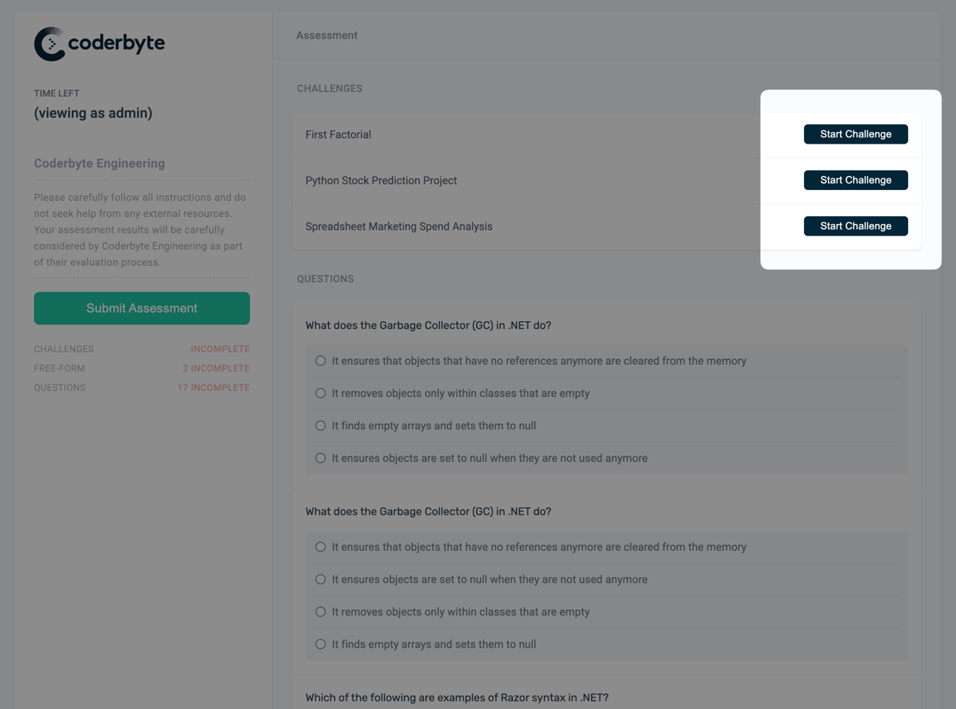Click the Coderbyte logo
The image size is (956, 709).
click(100, 43)
